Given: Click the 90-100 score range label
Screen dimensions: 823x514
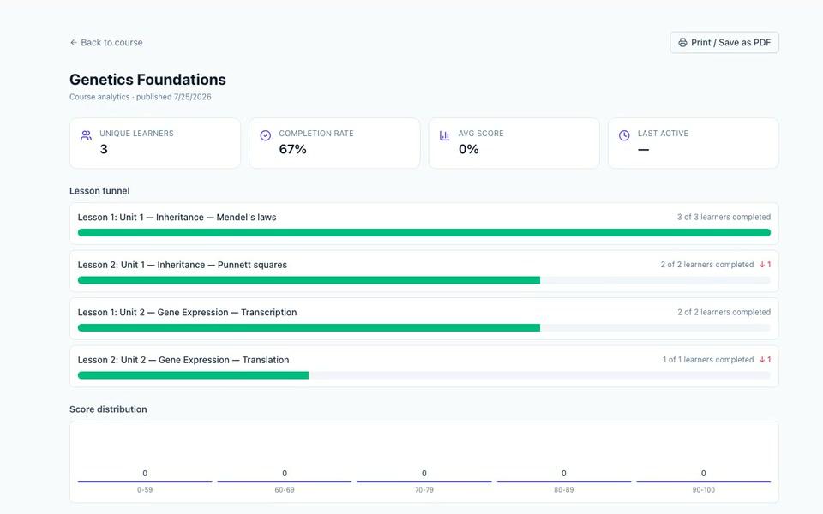Looking at the screenshot, I should click(x=703, y=490).
